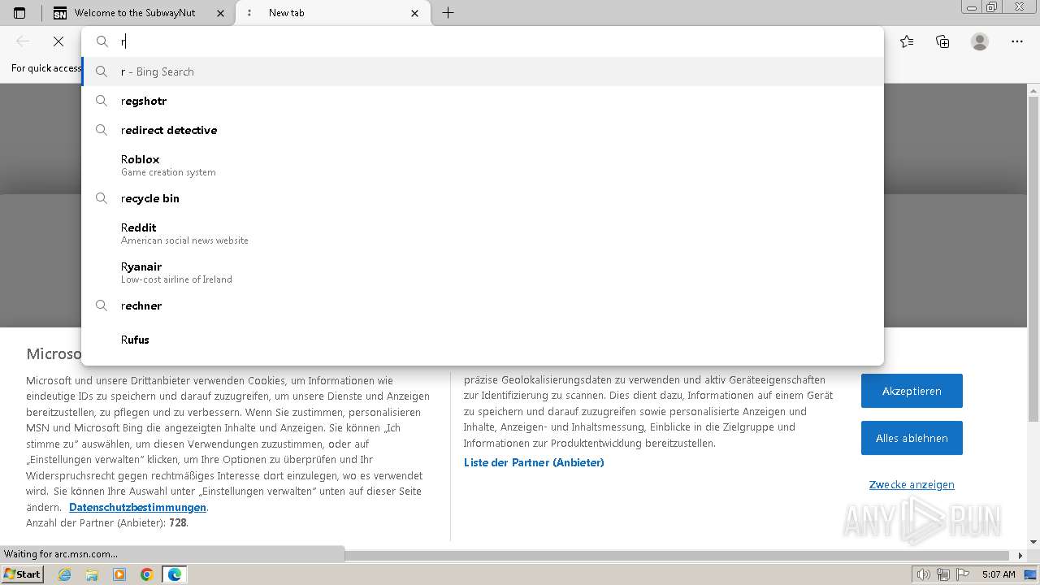
Task: Open File Explorer from taskbar
Action: click(92, 574)
